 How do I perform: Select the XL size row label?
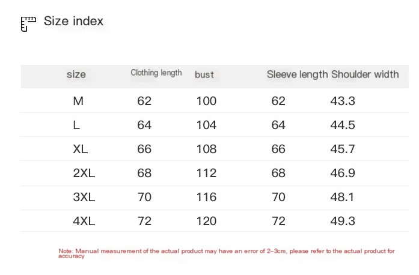coord(81,149)
